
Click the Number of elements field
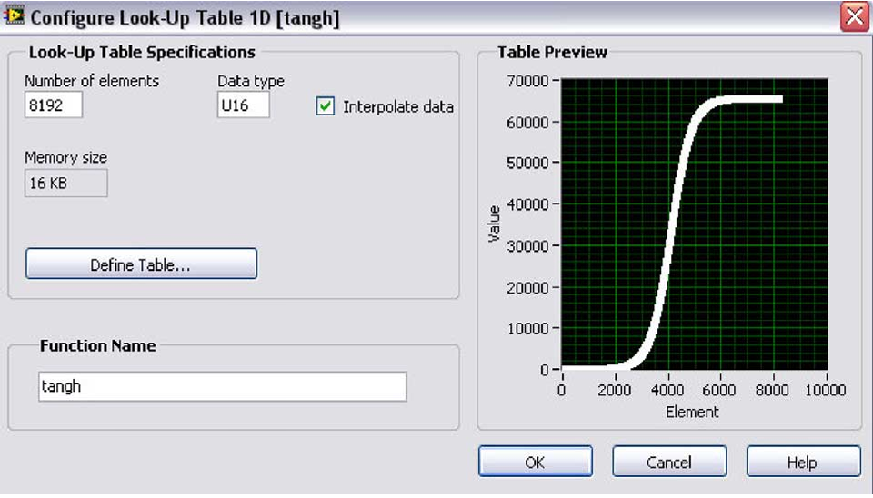pos(54,105)
